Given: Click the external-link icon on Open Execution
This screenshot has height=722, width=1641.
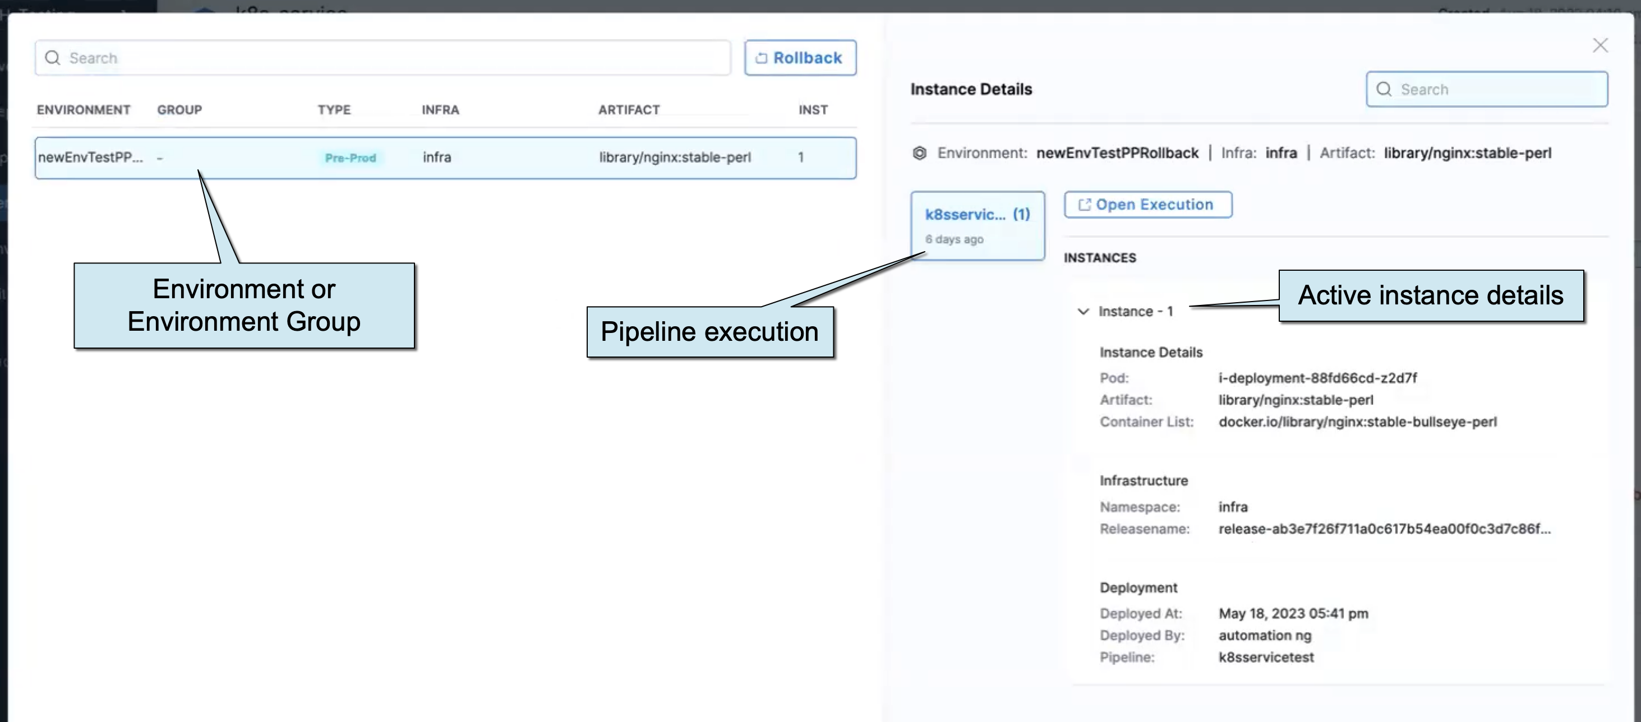Looking at the screenshot, I should pos(1084,205).
